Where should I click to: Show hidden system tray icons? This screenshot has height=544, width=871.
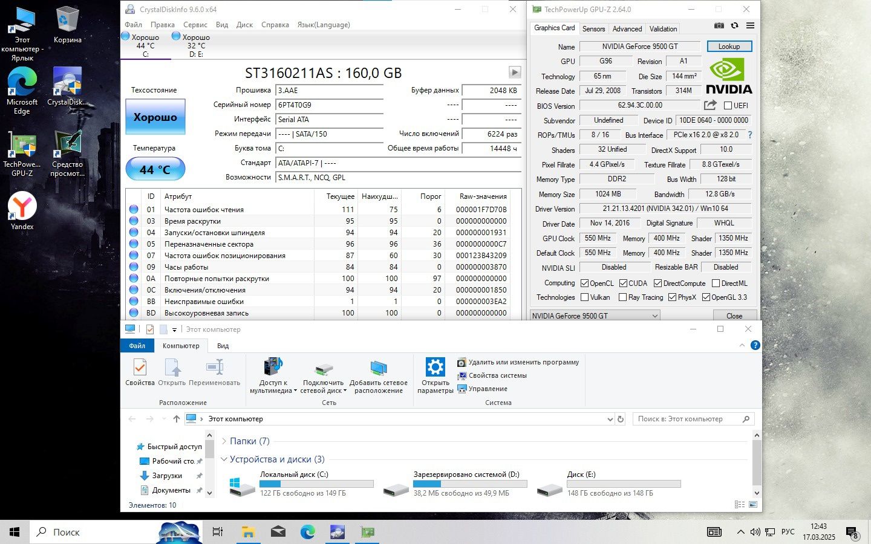click(x=740, y=533)
